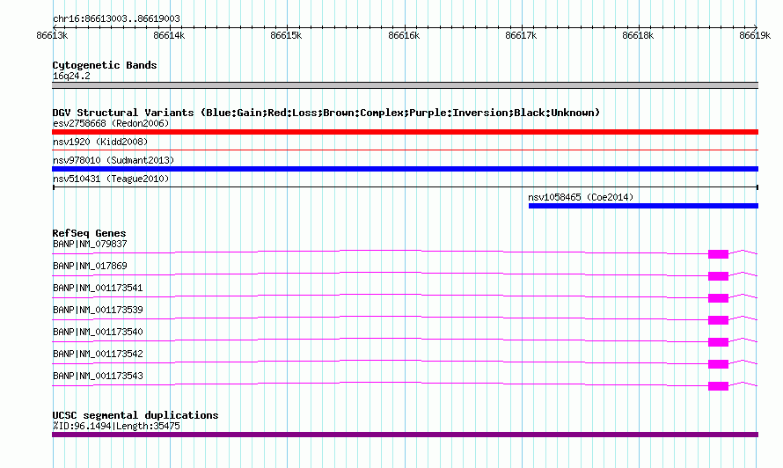Click the UCSC segmental duplications track title
The image size is (783, 468).
(x=135, y=415)
